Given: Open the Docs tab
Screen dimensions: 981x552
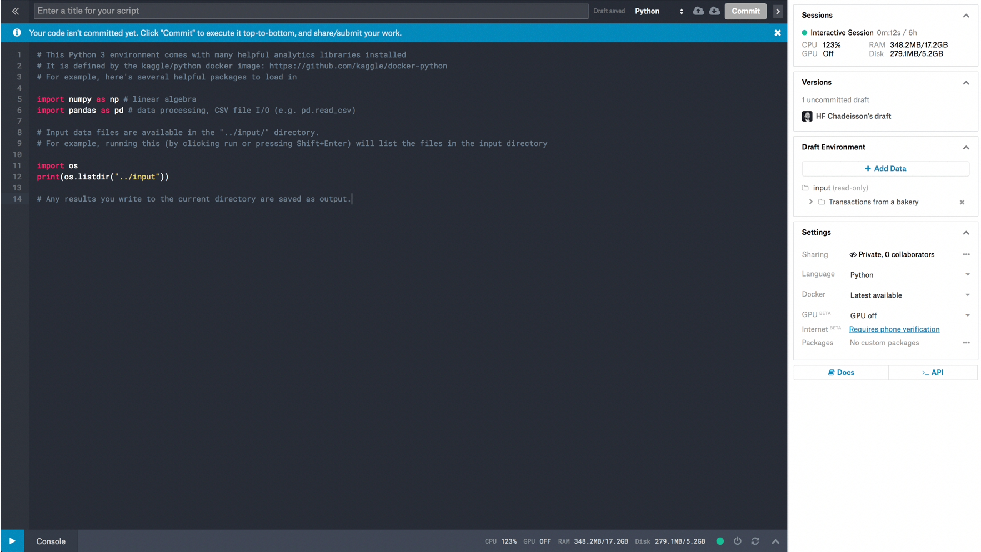Looking at the screenshot, I should 840,373.
